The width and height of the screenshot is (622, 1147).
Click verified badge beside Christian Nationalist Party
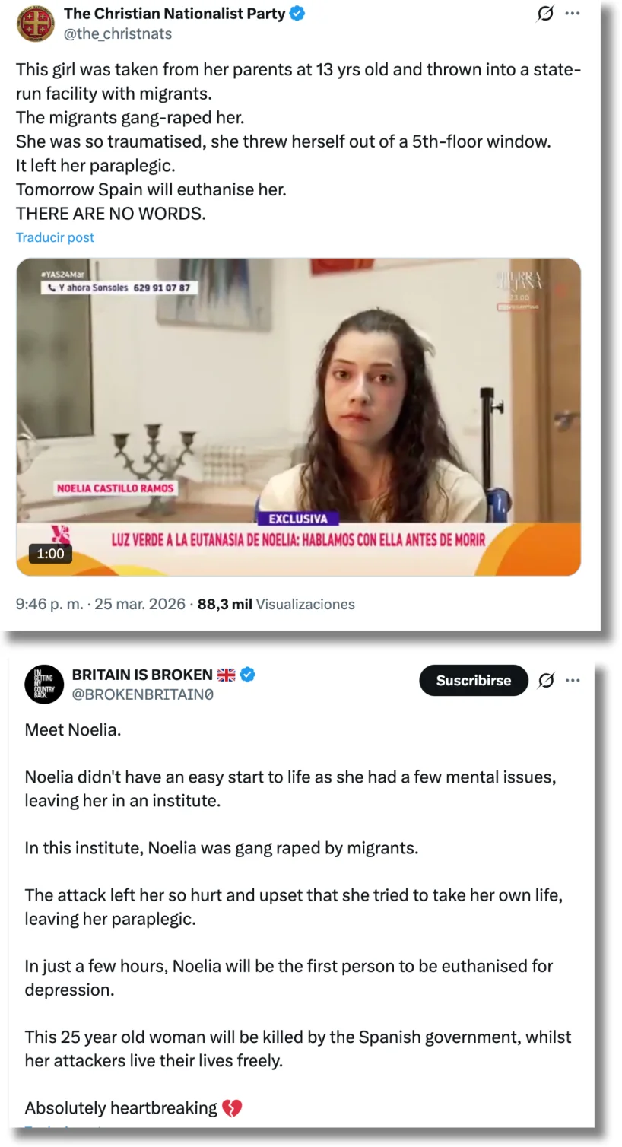[298, 13]
